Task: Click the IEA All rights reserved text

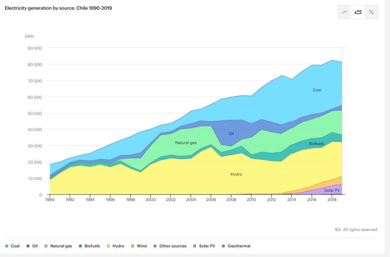Action: (x=356, y=230)
